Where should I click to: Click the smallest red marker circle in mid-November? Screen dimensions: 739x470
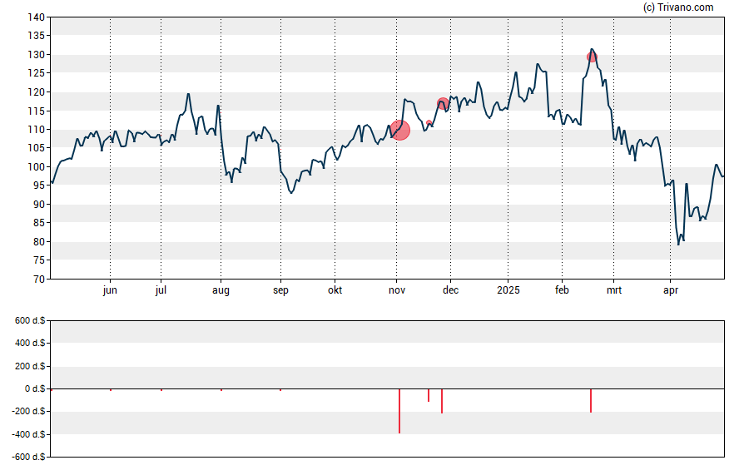(429, 123)
